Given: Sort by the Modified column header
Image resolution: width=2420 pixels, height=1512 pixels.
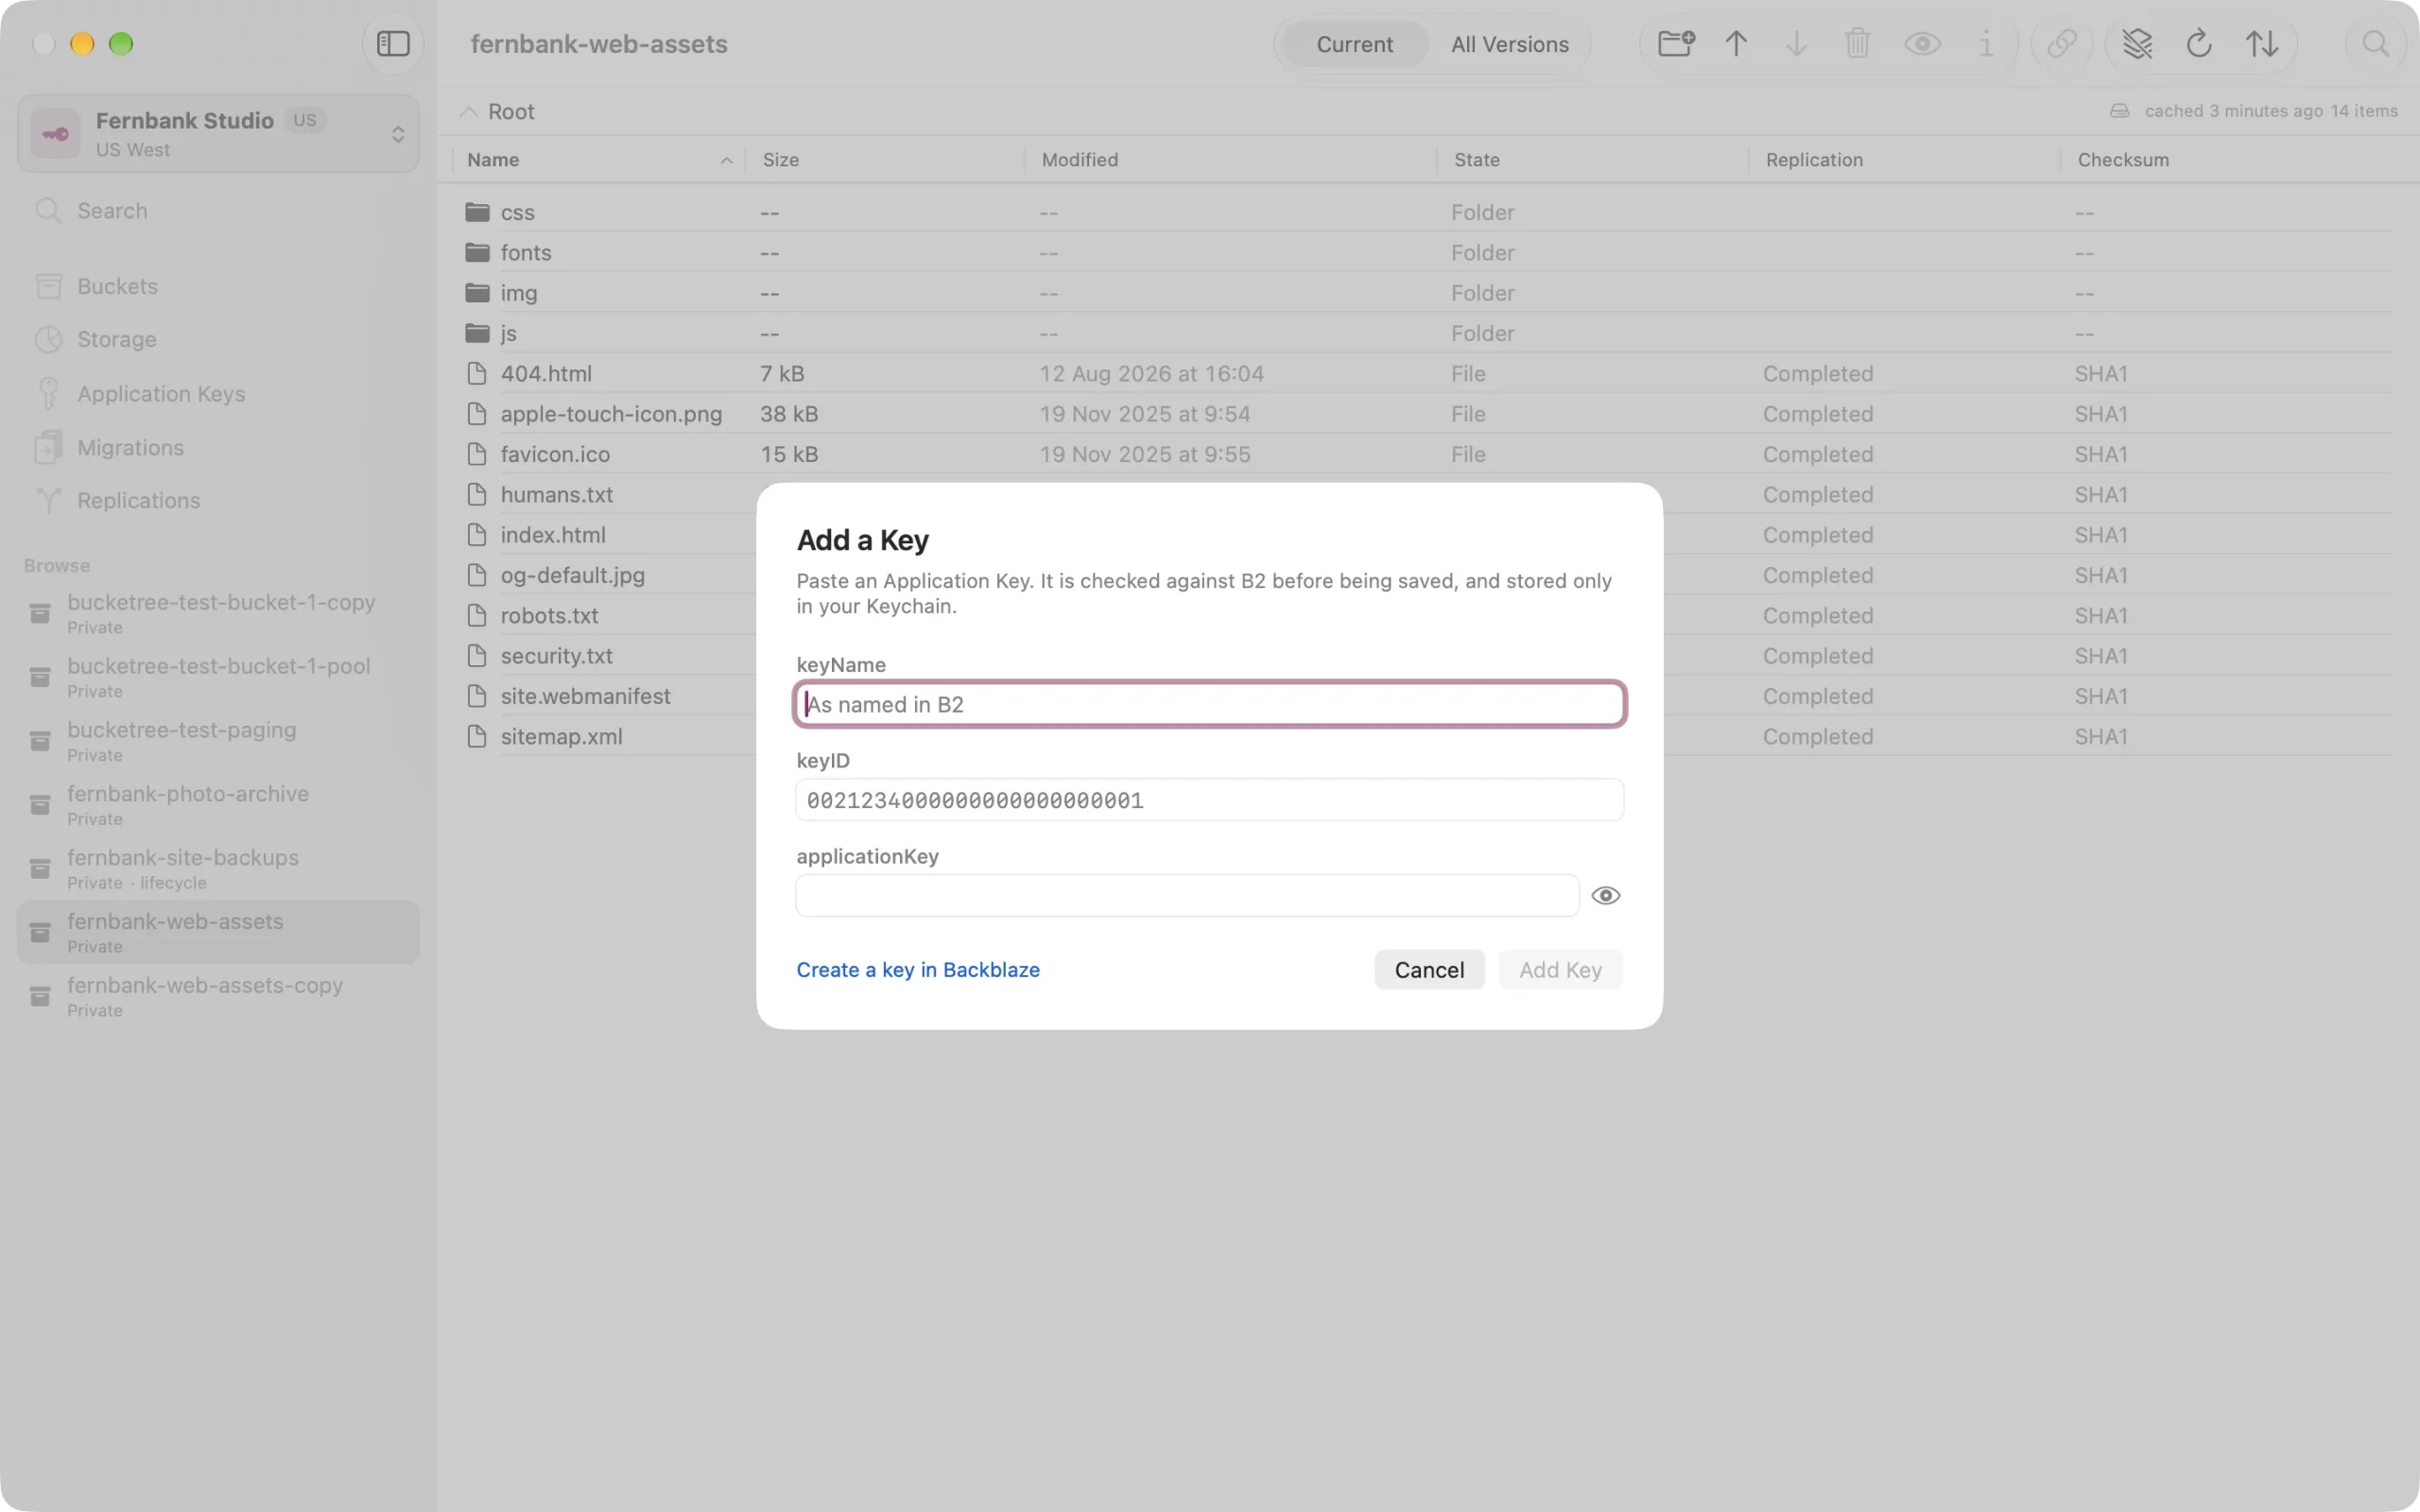Looking at the screenshot, I should click(1230, 160).
